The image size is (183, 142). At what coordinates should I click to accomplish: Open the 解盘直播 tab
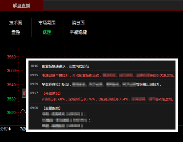[x=22, y=5]
